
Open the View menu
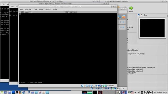[x=35, y=9]
